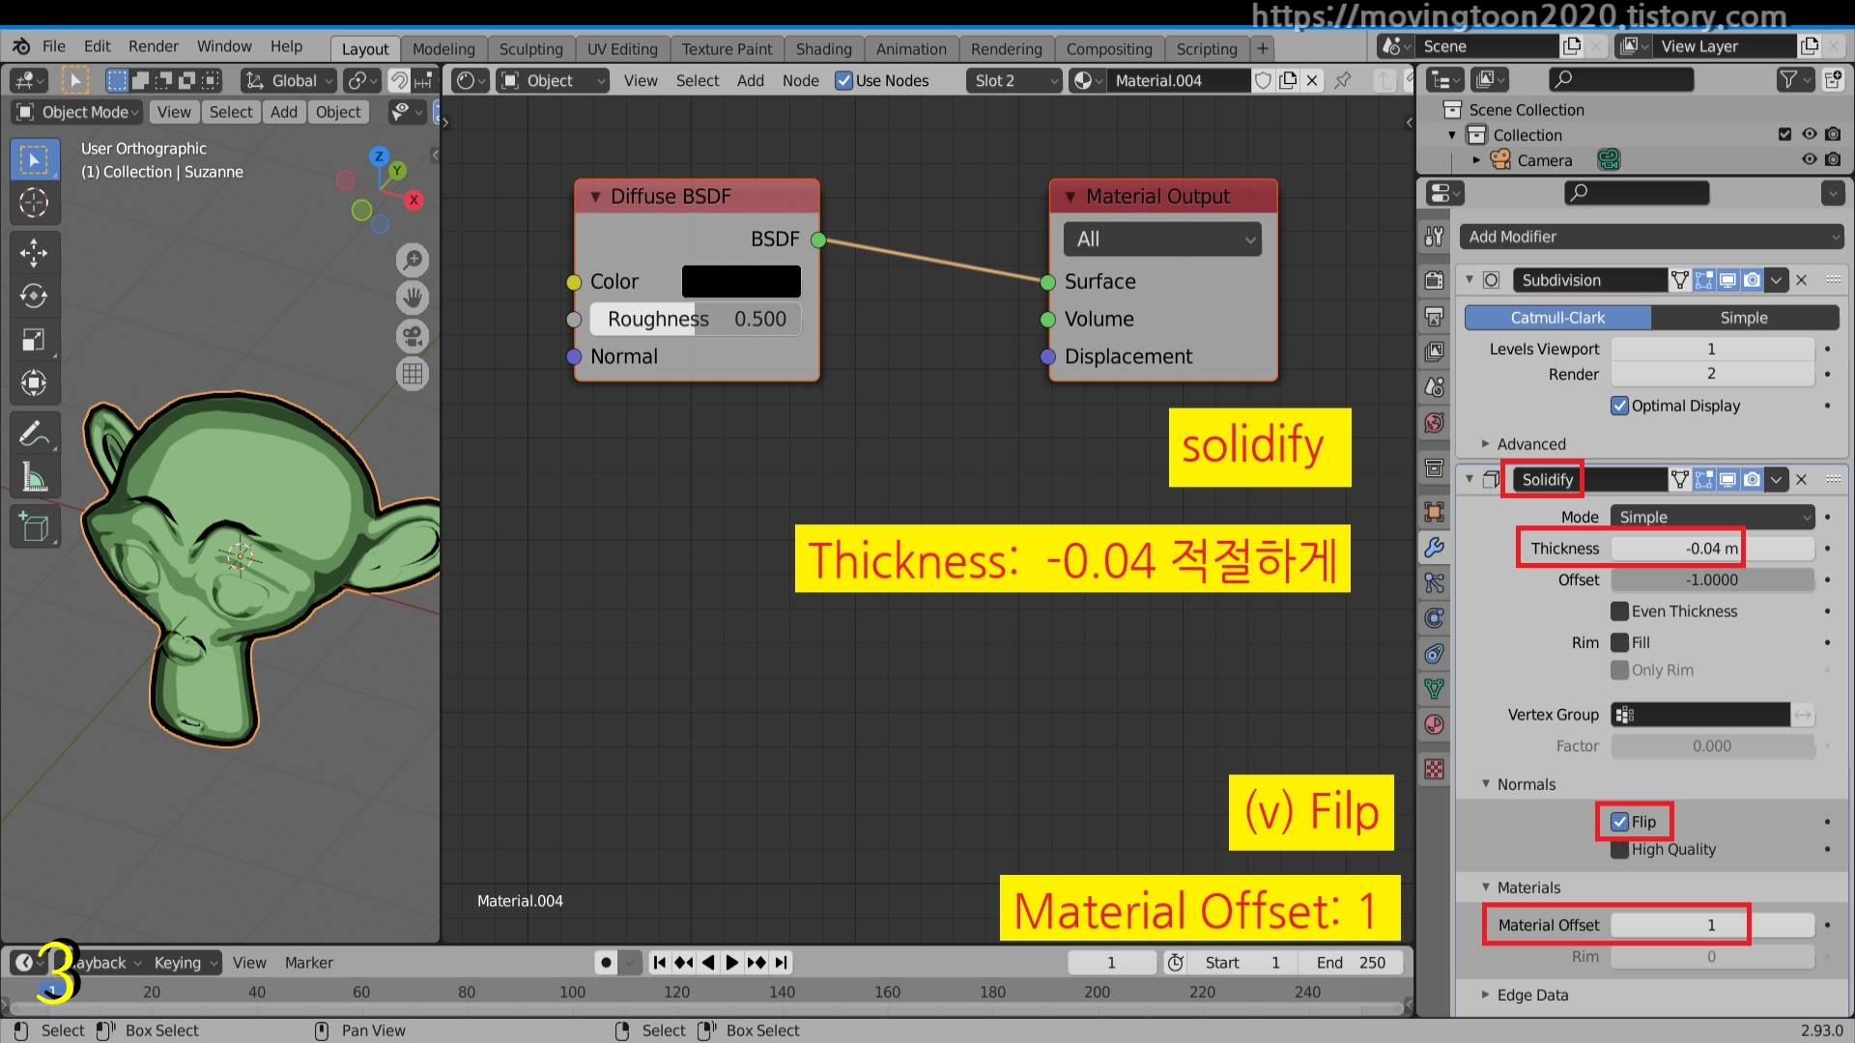Jump to the timeline end frame button
Image resolution: width=1855 pixels, height=1043 pixels.
(781, 963)
